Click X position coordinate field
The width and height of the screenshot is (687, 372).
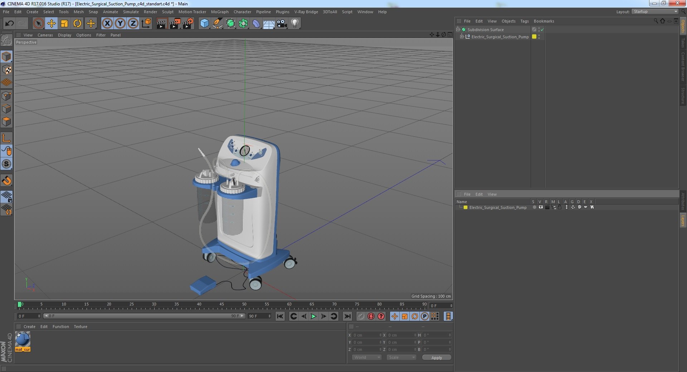click(x=367, y=335)
